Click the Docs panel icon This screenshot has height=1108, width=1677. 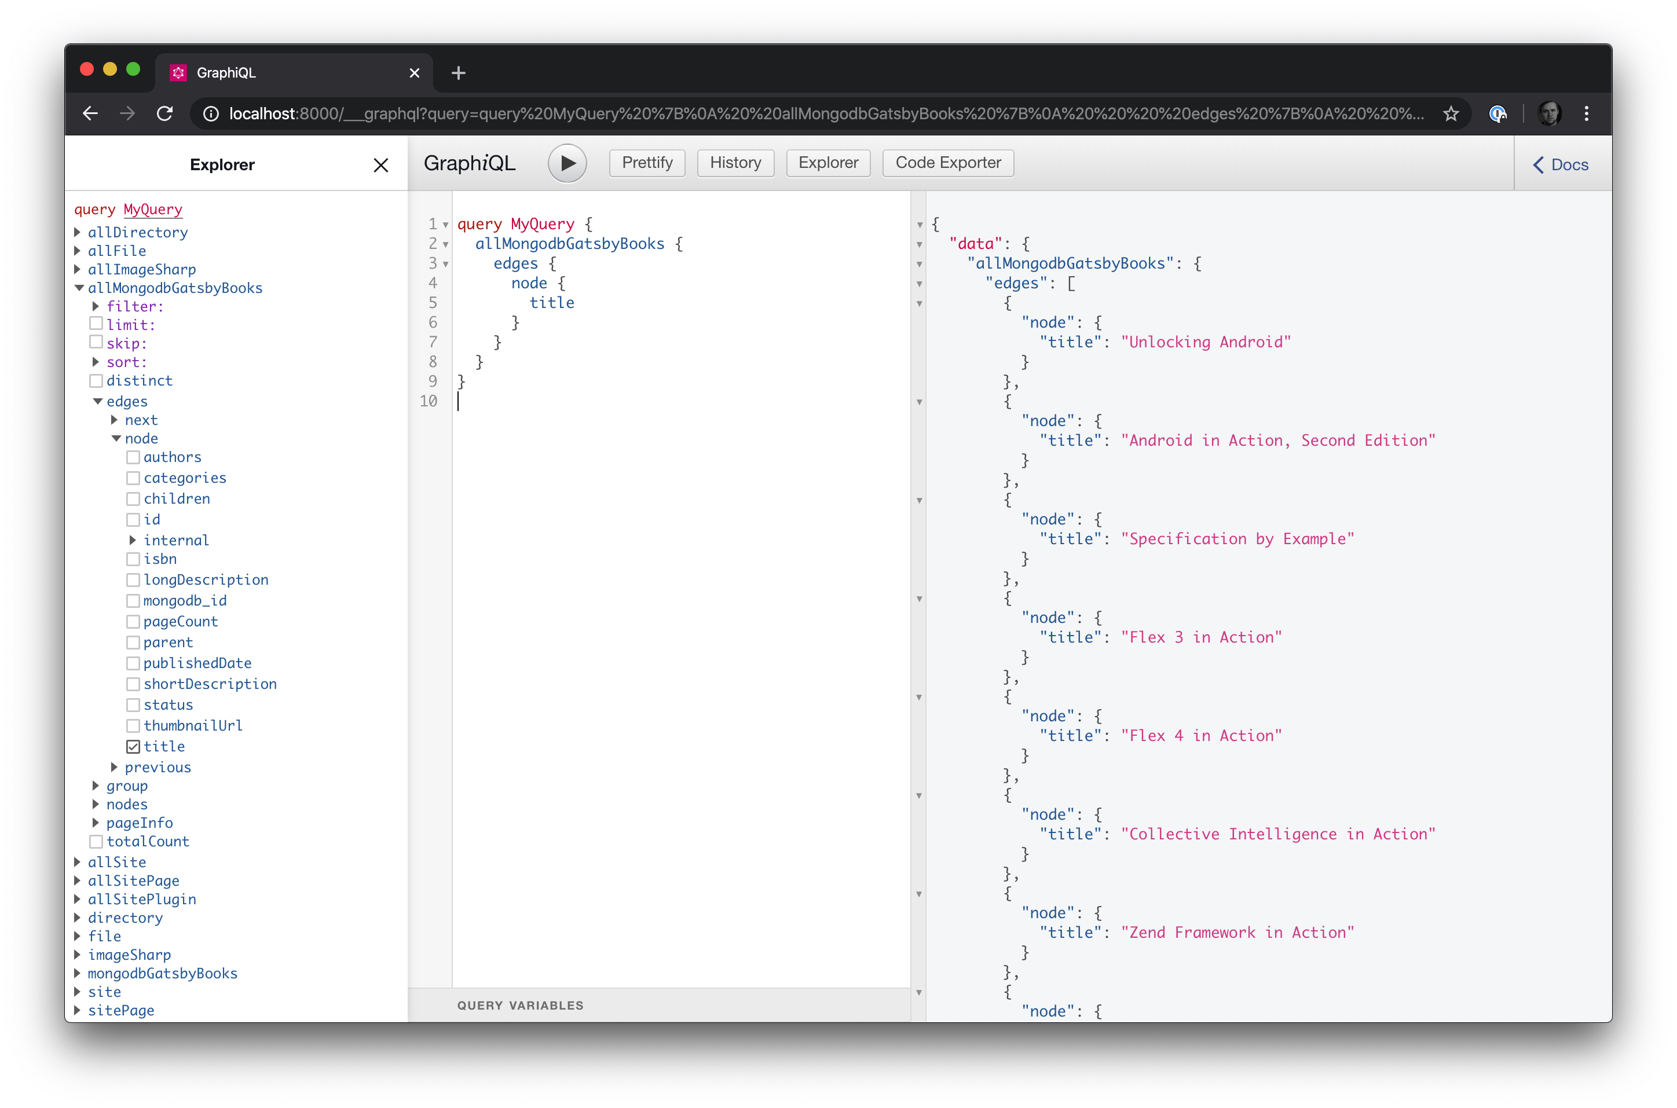tap(1561, 164)
